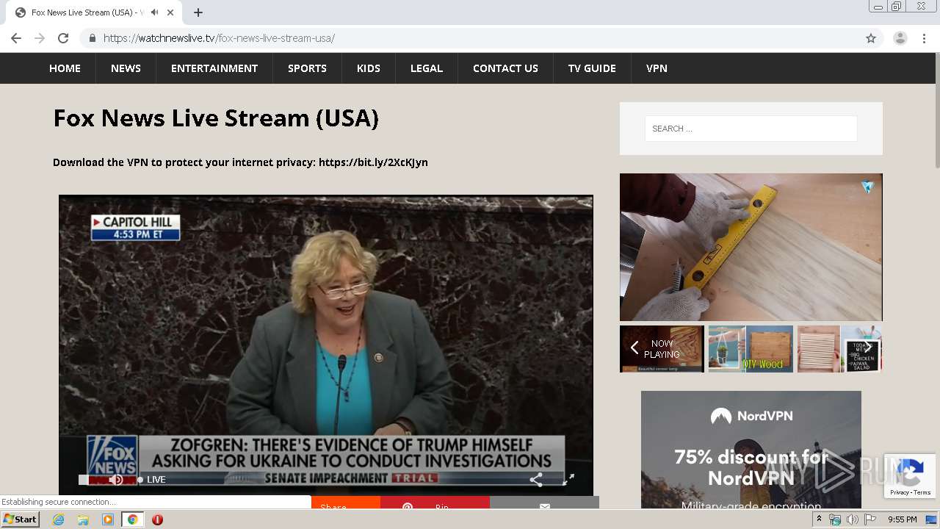Open the Chrome profile avatar menu

900,38
